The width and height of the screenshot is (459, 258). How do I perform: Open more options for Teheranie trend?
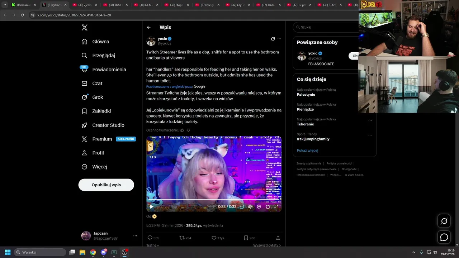click(370, 120)
